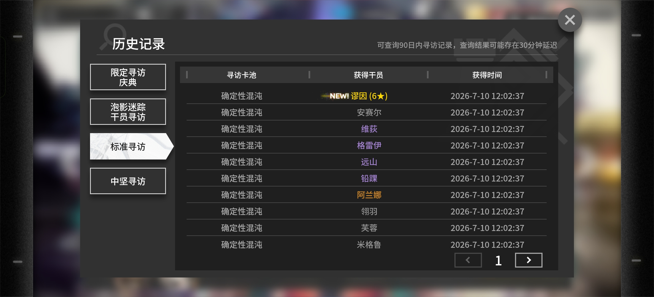
Task: Select the NEW! 谬因 (6★) entry
Action: coord(355,96)
